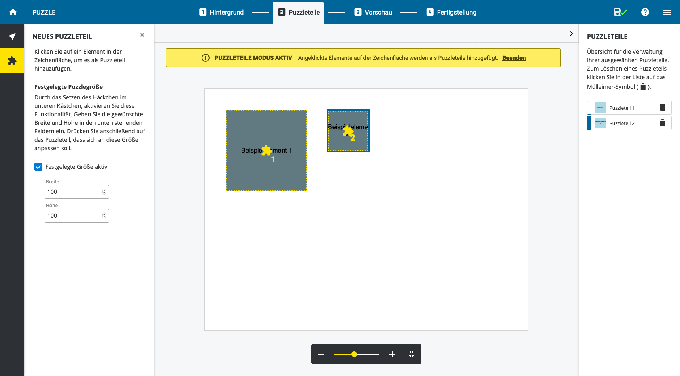Click the save status icon
The height and width of the screenshot is (376, 680).
(620, 12)
